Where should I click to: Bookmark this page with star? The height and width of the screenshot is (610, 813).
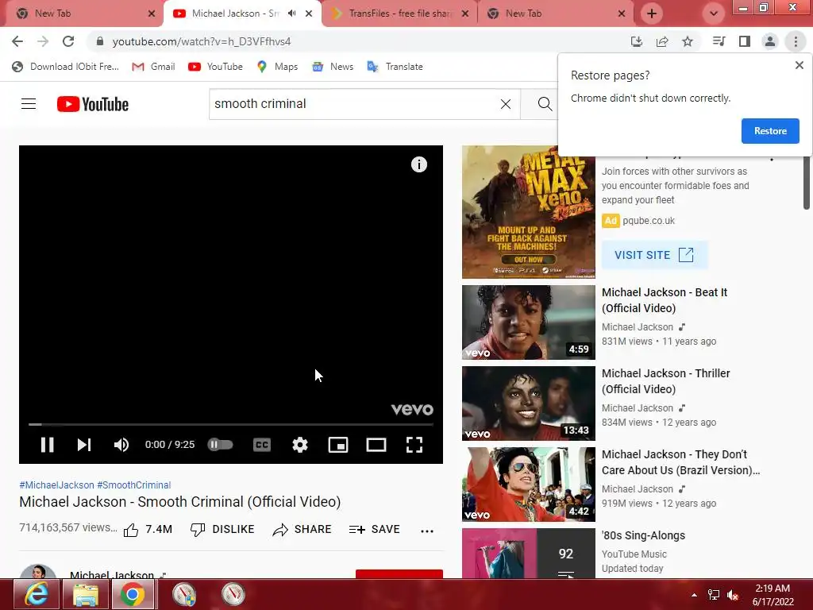(x=688, y=41)
